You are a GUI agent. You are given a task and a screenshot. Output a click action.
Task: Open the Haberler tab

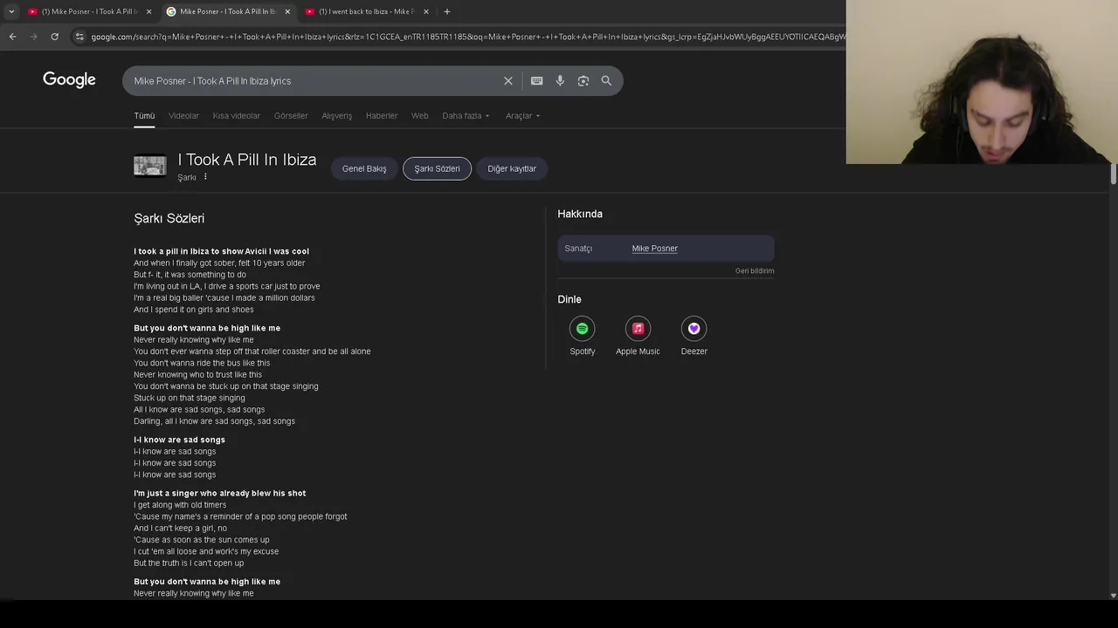(382, 115)
